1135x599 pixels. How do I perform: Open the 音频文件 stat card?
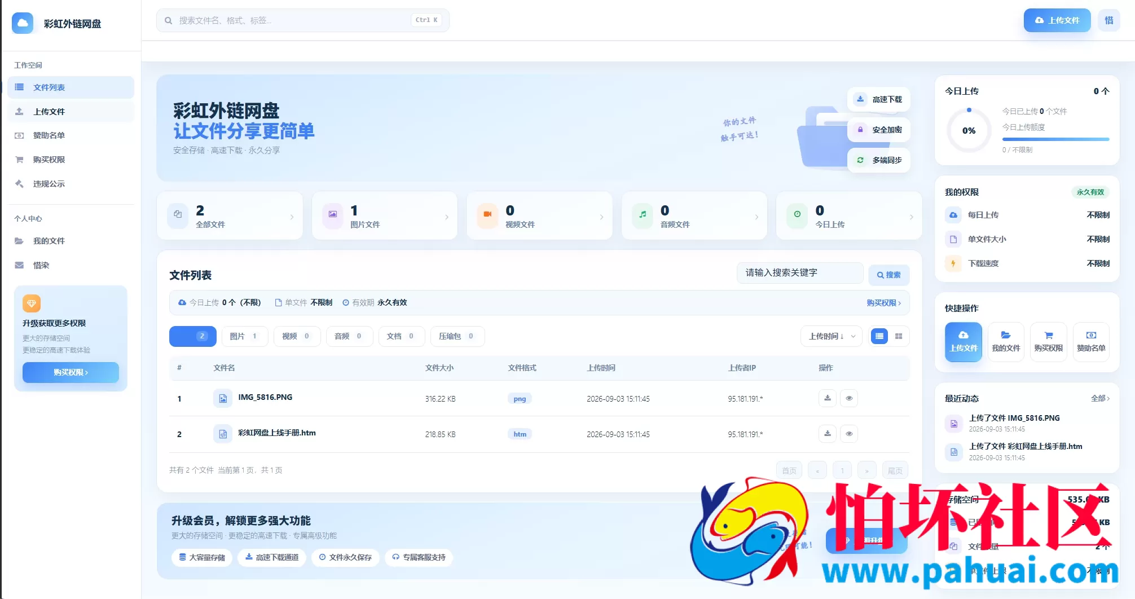694,216
